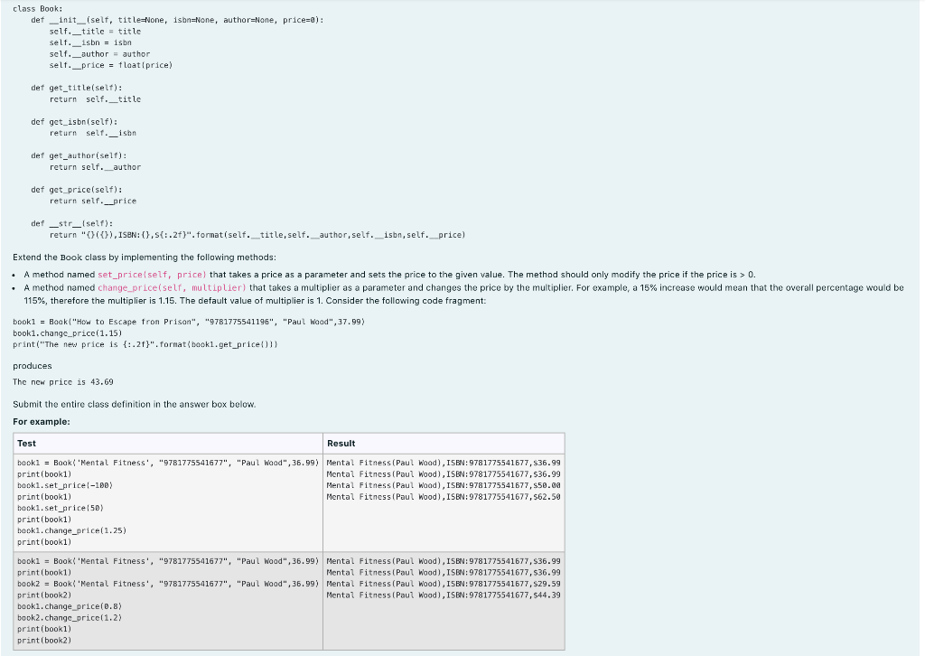Click the "Extend the Book class" instruction sentence
The image size is (925, 656).
145,258
